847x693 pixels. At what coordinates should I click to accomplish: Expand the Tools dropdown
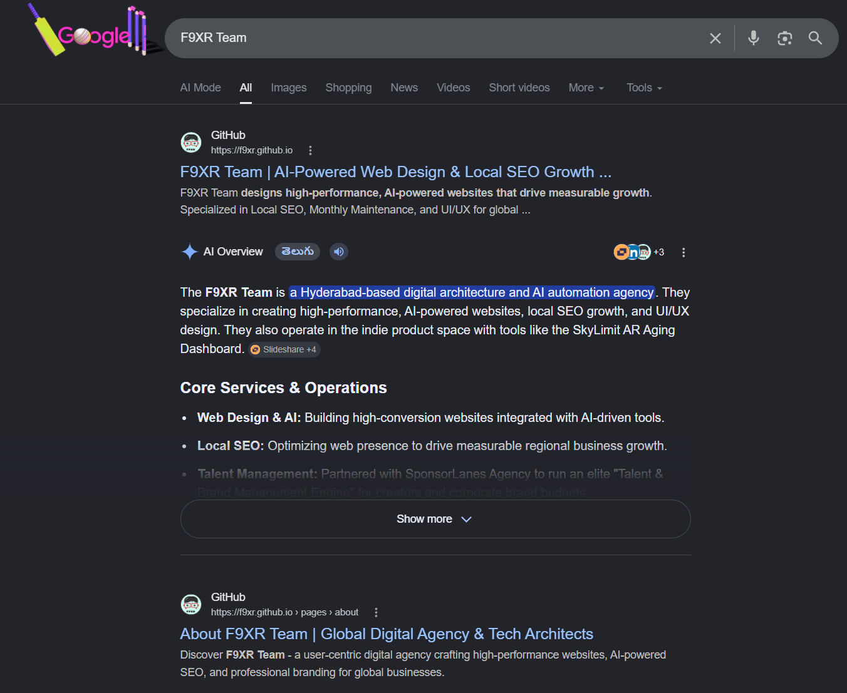(644, 88)
